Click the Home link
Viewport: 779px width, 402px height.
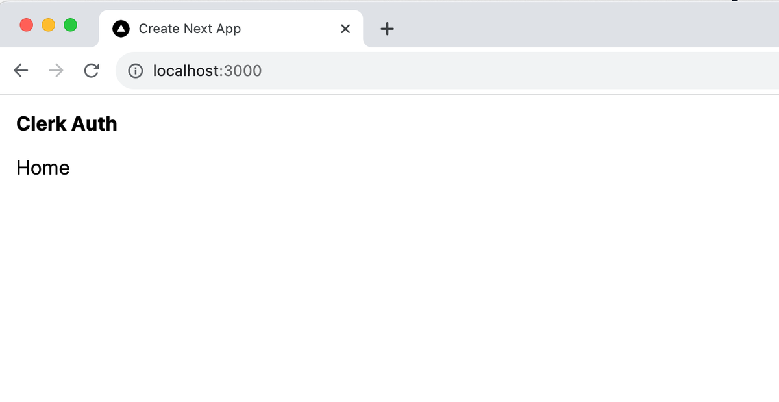(43, 168)
